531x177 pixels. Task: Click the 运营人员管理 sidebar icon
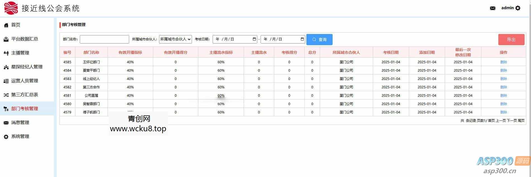(6, 81)
